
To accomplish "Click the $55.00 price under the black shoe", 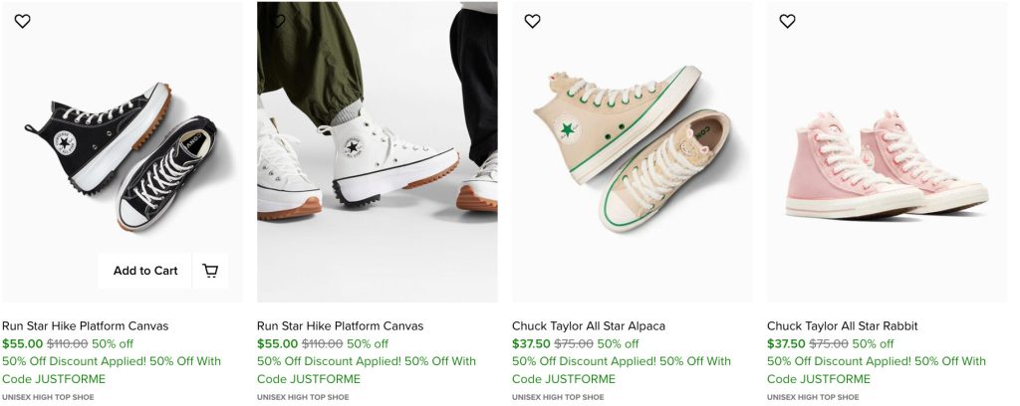I will point(22,343).
